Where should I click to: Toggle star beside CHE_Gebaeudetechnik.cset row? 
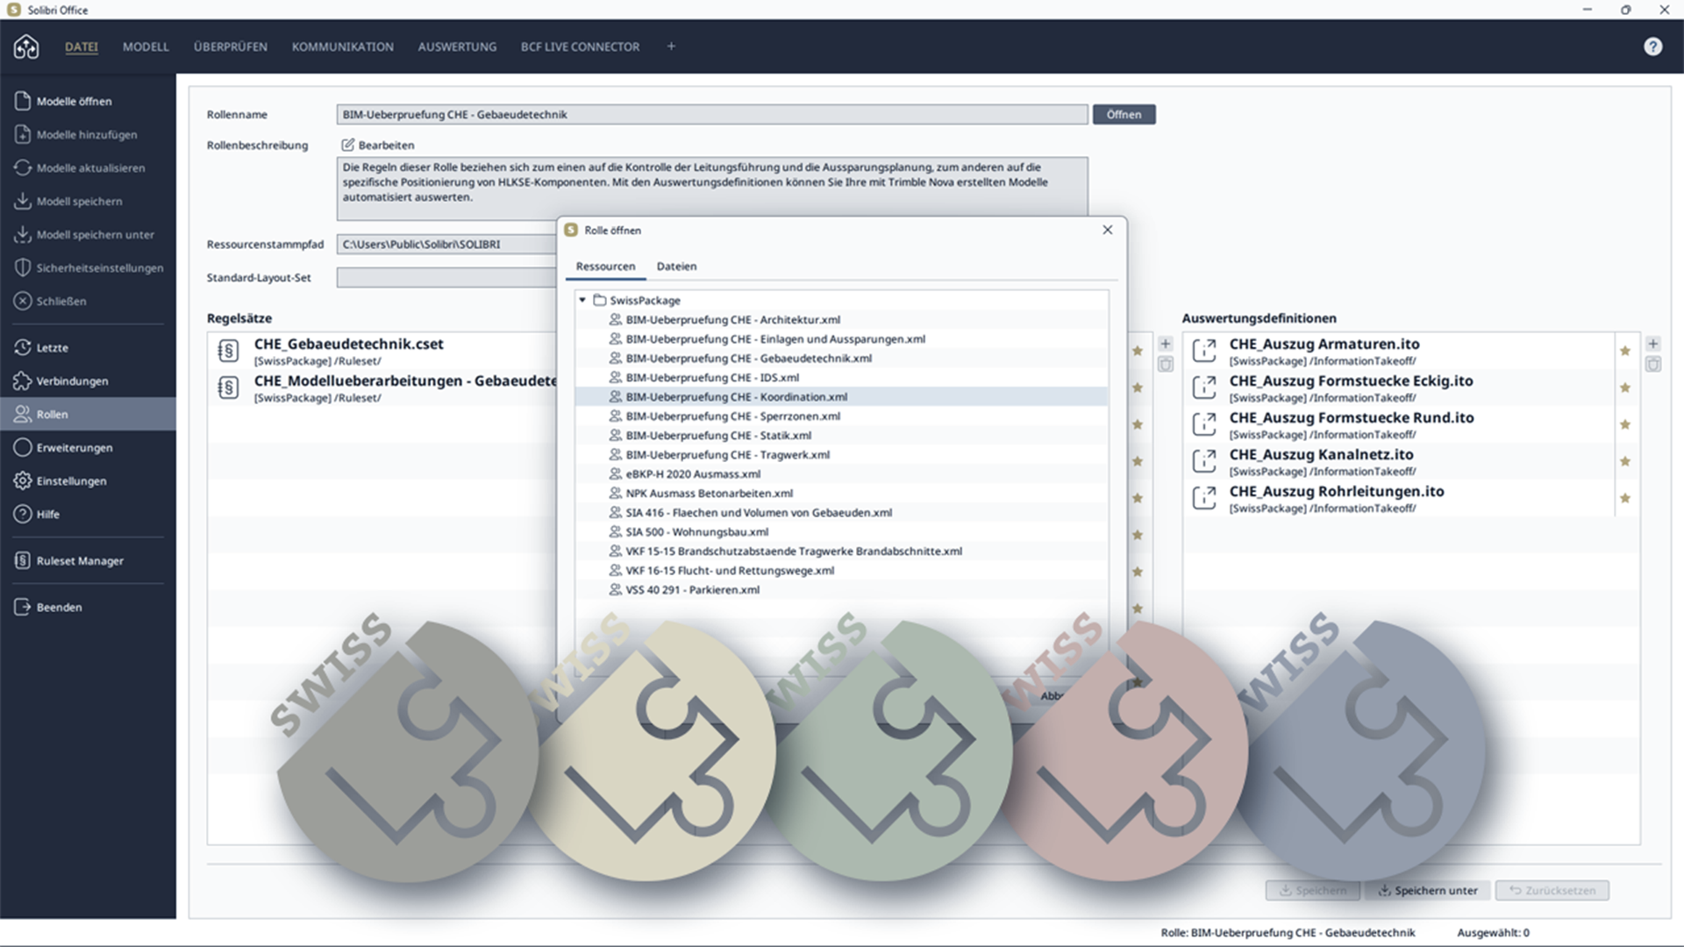tap(1138, 351)
